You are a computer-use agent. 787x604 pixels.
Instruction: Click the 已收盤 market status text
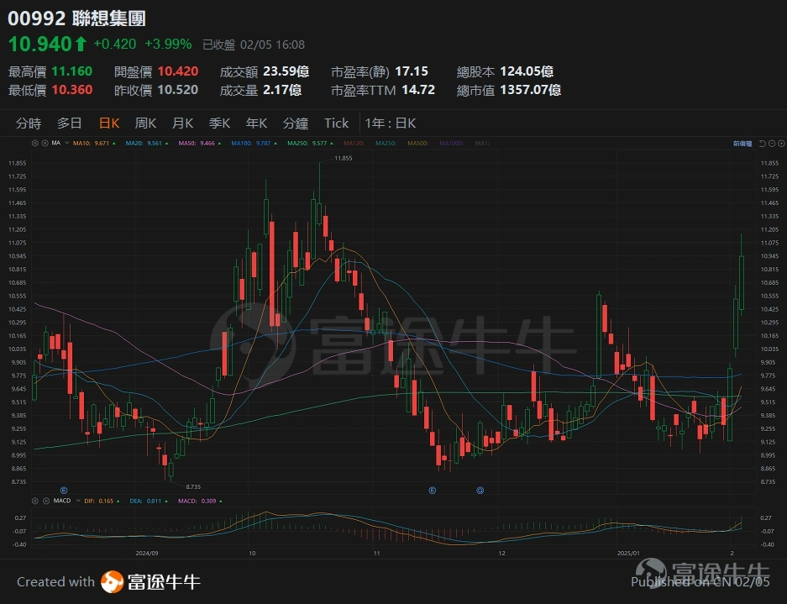tap(219, 45)
